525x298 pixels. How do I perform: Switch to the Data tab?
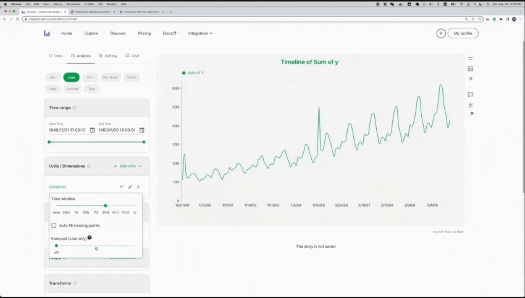56,56
